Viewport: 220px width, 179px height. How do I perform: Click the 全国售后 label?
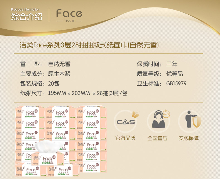click(x=157, y=138)
